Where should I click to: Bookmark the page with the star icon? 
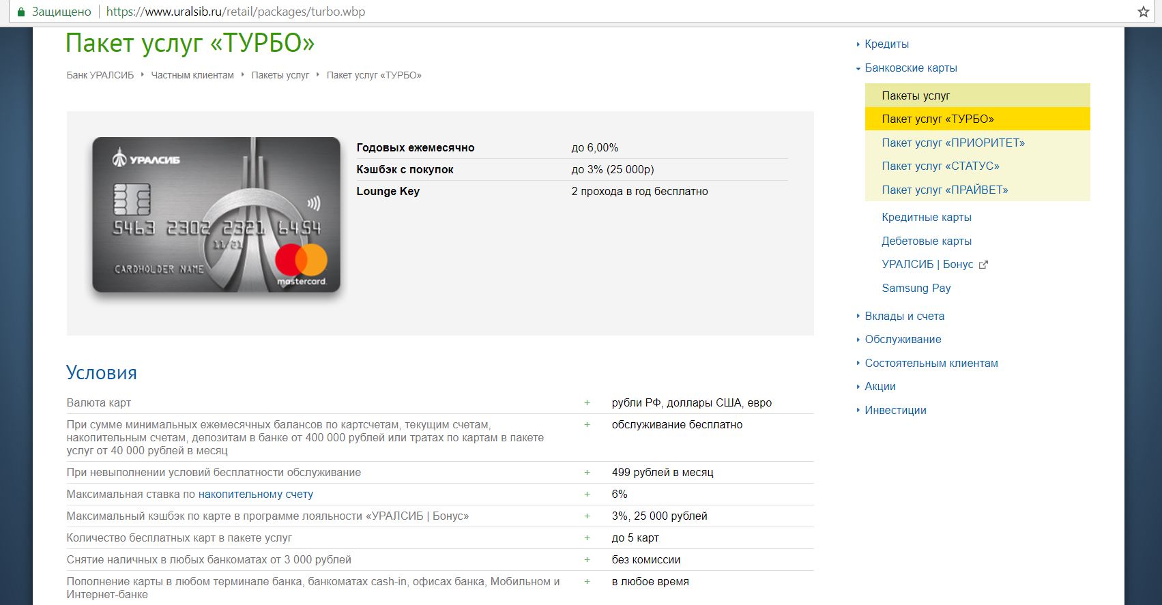tap(1144, 12)
